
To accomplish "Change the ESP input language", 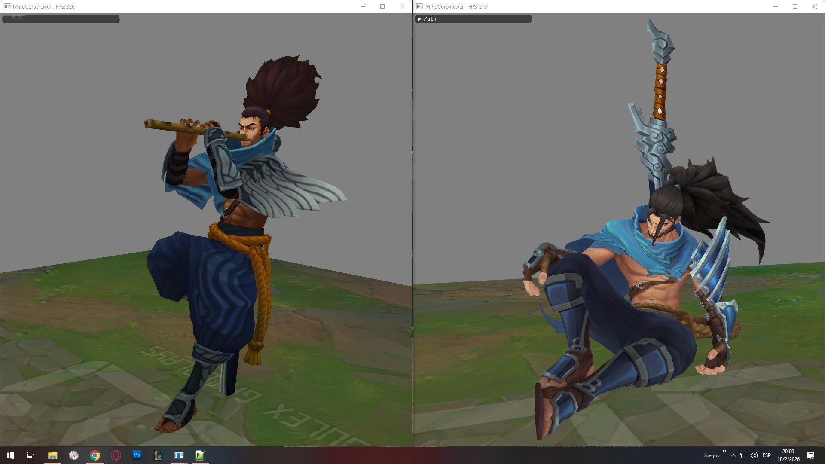I will 767,455.
